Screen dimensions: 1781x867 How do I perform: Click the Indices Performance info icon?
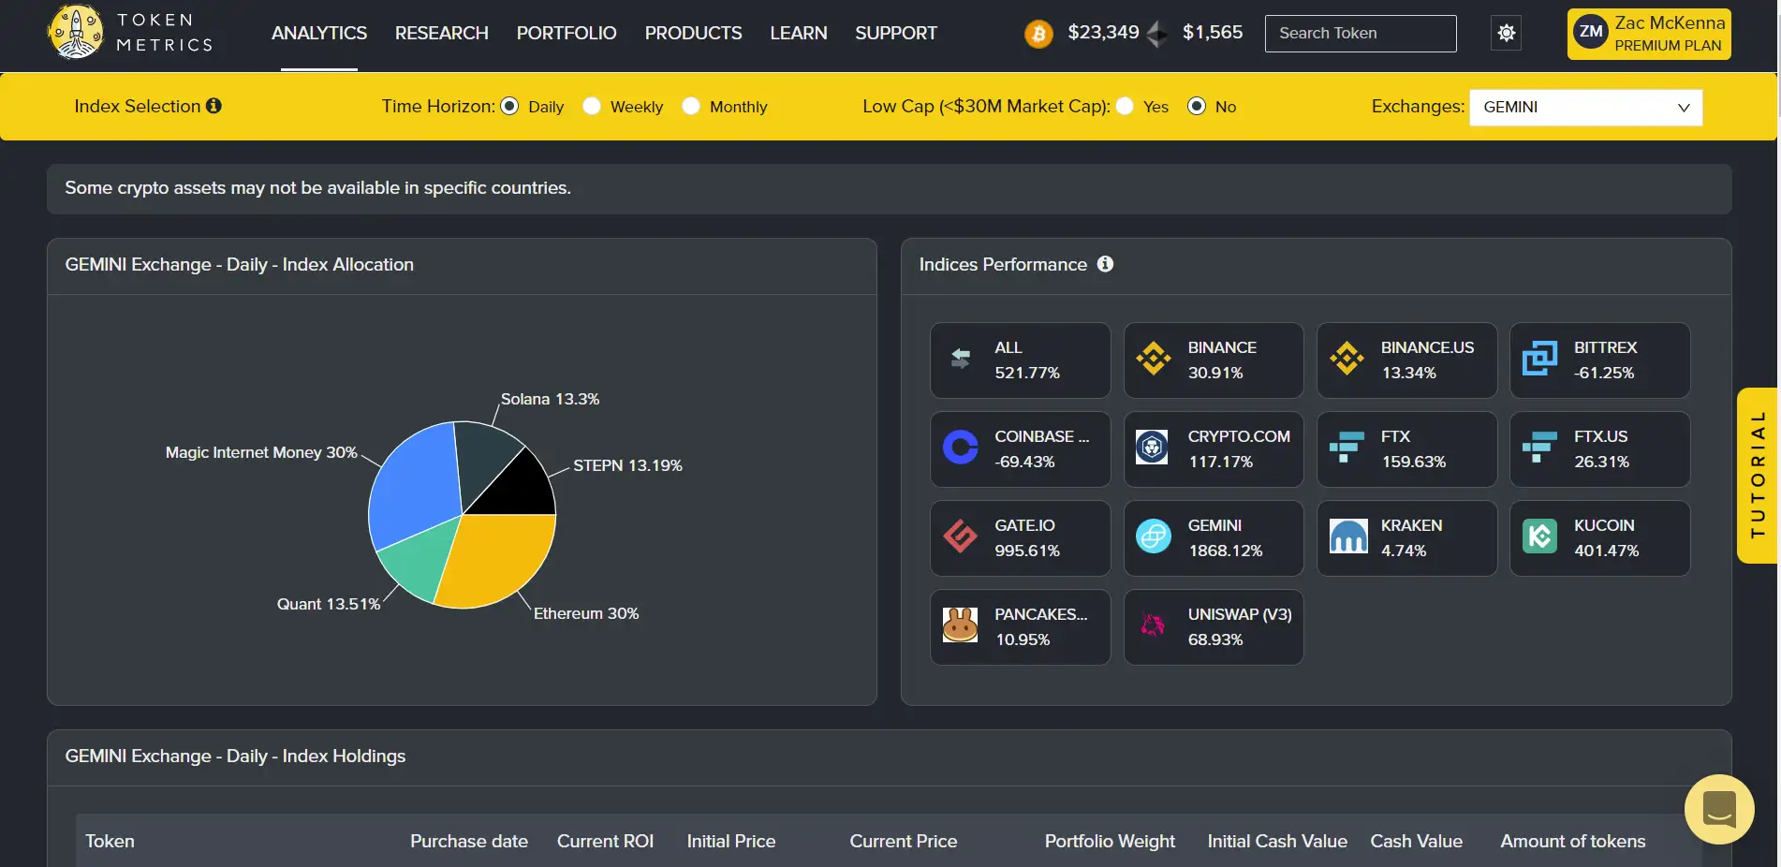point(1105,264)
